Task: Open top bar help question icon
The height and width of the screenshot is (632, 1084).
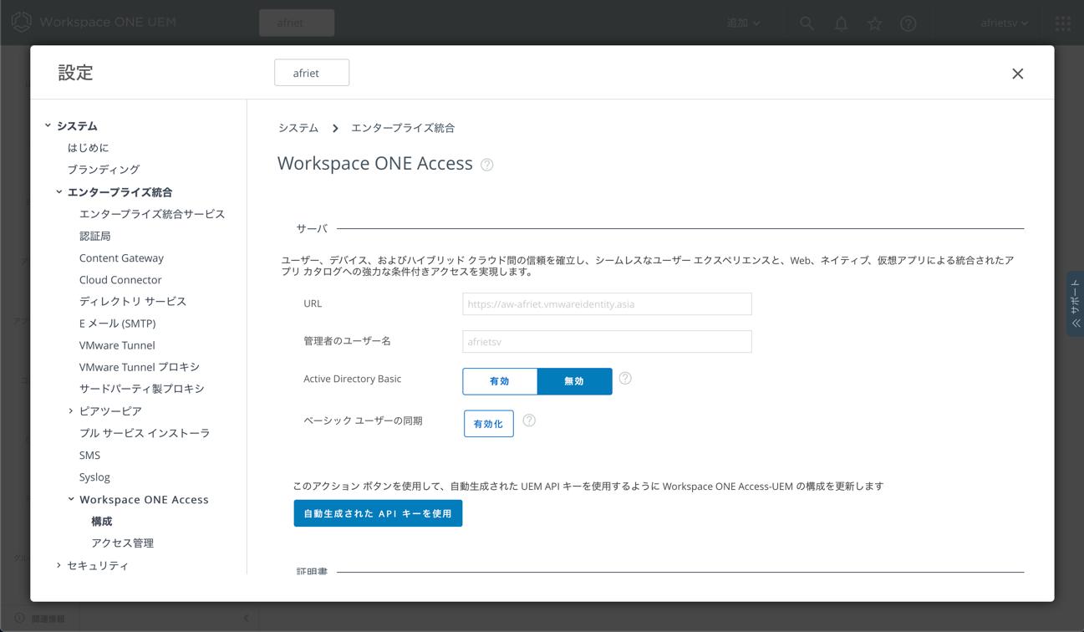Action: coord(908,23)
